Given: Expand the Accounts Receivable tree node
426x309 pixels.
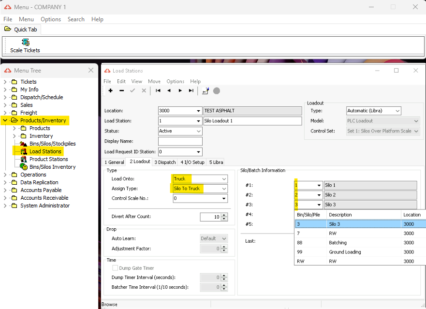Looking at the screenshot, I should tap(5, 198).
